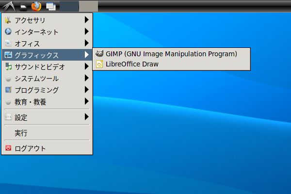This screenshot has height=194, width=291.
Task: Expand the プログラミング submenu arrow
Action: [87, 90]
